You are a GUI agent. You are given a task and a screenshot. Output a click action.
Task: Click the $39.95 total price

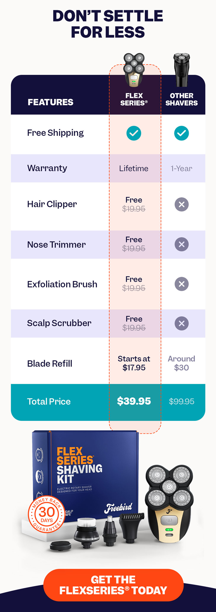(x=134, y=401)
